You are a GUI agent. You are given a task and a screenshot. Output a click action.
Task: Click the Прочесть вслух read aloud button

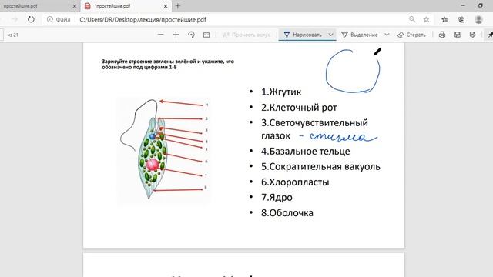pos(246,35)
